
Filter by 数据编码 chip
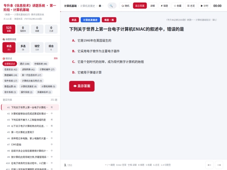pyautogui.click(x=11, y=75)
